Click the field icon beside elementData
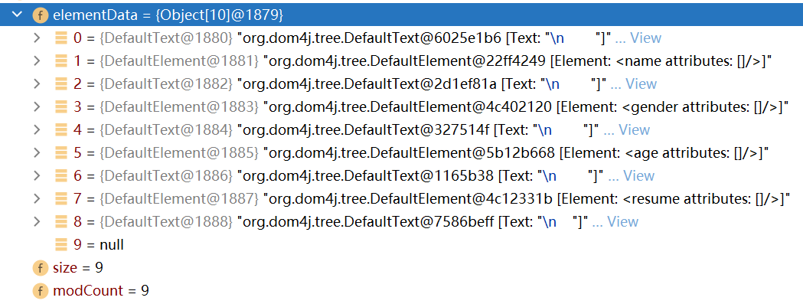 click(40, 15)
